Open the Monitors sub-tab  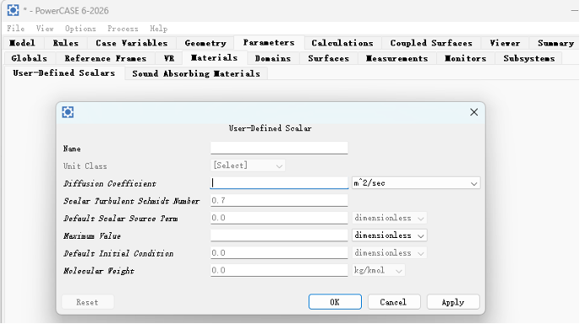[x=466, y=58]
